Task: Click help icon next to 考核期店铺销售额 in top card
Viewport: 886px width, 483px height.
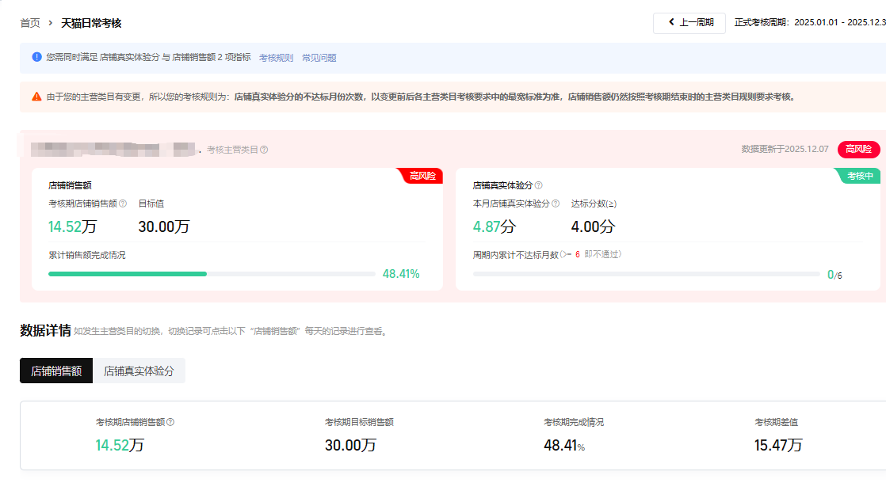Action: (123, 204)
